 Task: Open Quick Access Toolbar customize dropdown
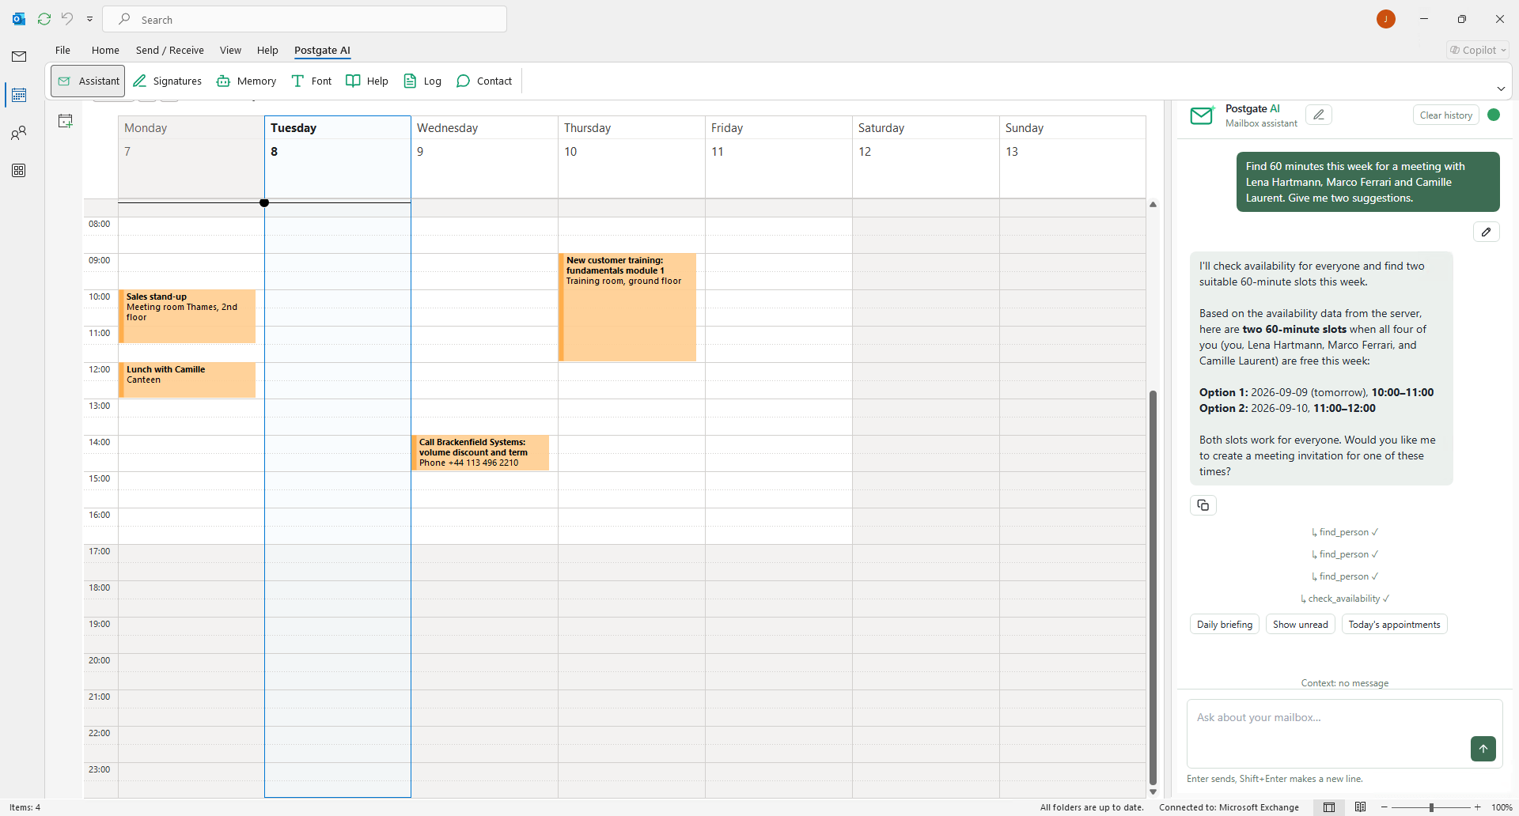coord(89,19)
